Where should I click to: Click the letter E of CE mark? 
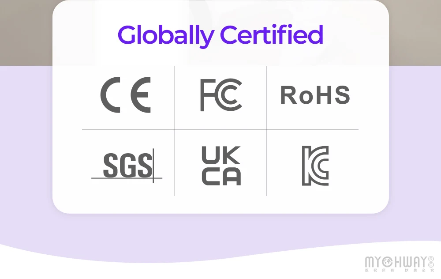coord(142,95)
